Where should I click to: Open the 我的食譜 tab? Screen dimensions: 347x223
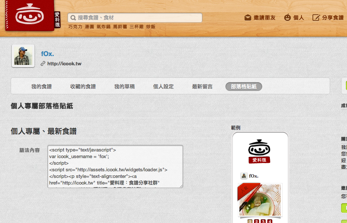pos(41,87)
